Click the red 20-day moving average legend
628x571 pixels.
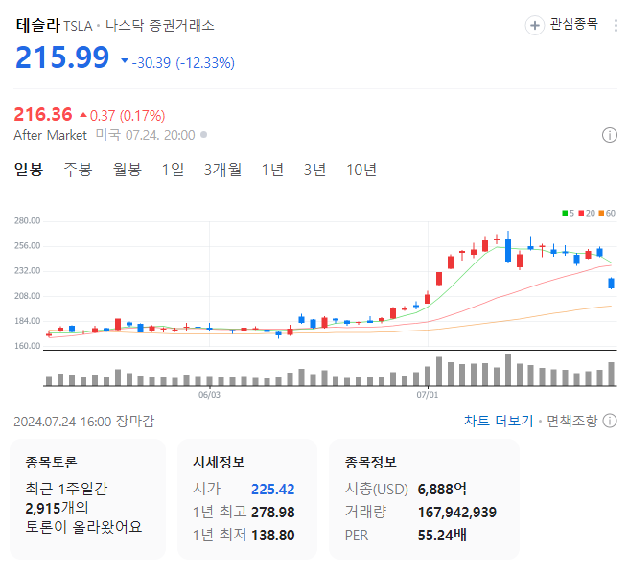pos(587,213)
